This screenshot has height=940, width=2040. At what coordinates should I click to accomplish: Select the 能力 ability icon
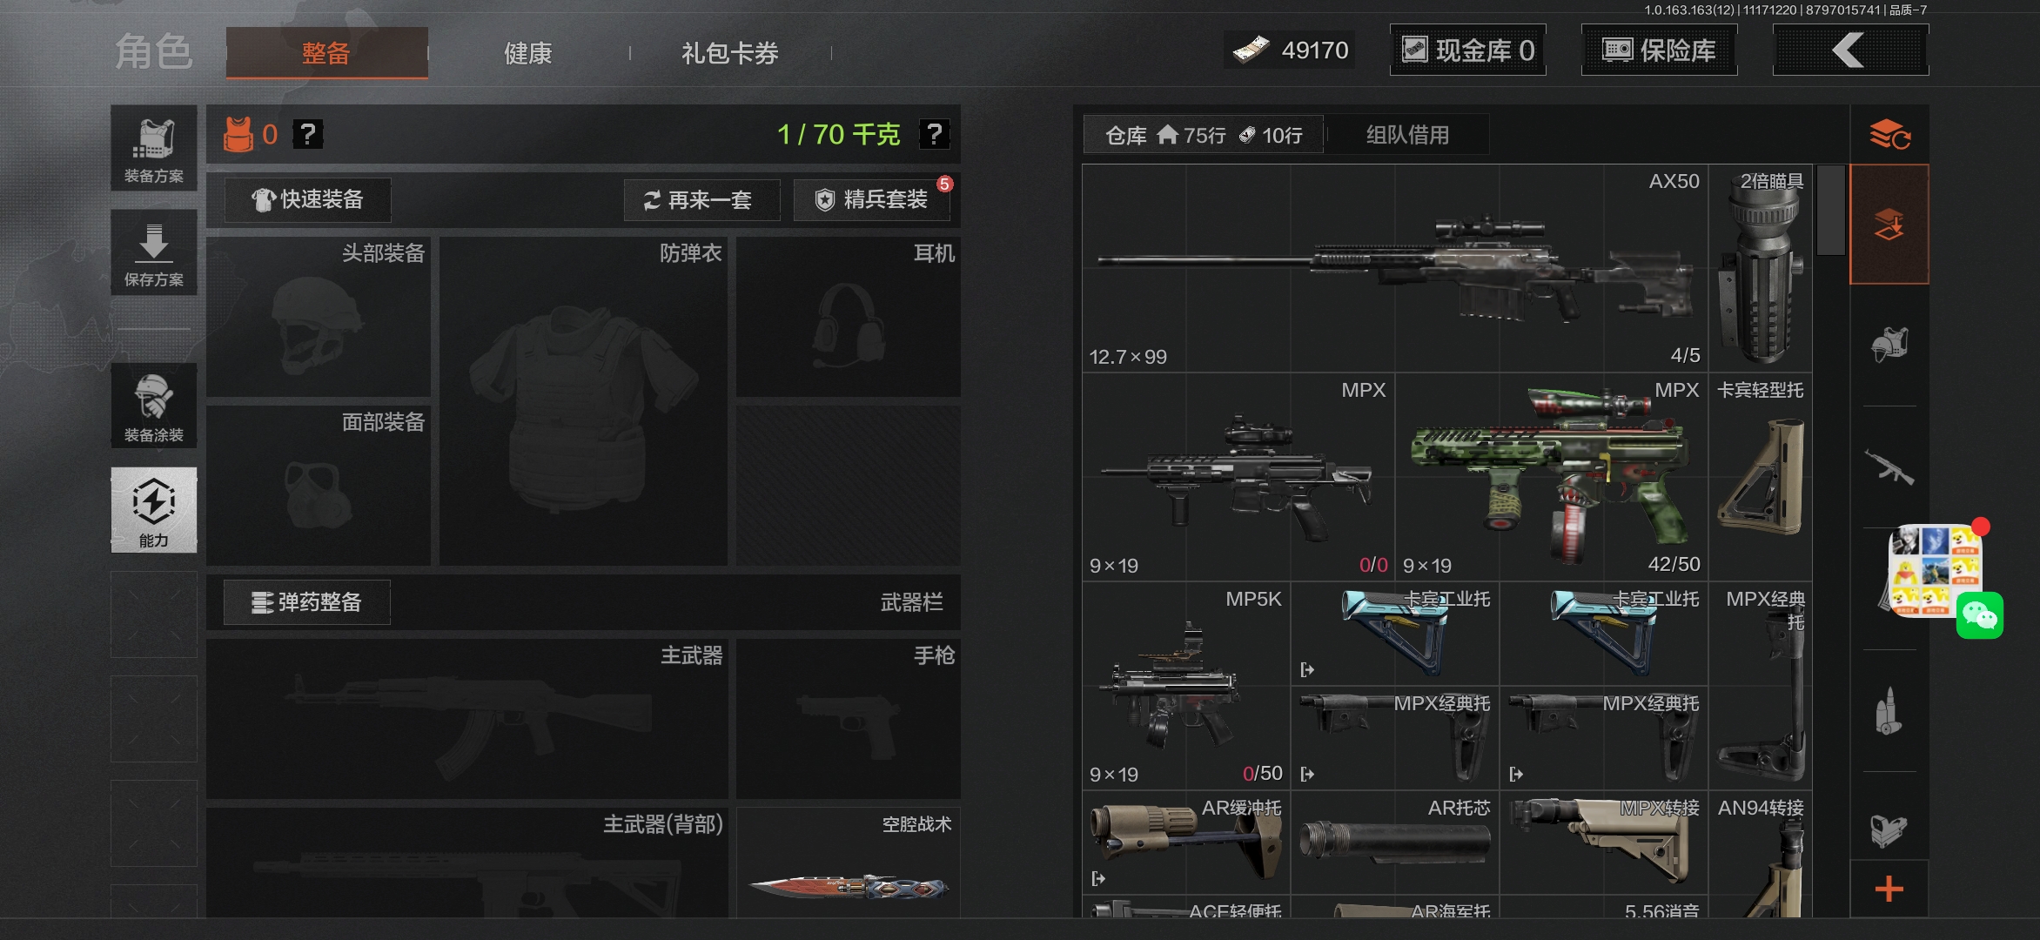(153, 510)
